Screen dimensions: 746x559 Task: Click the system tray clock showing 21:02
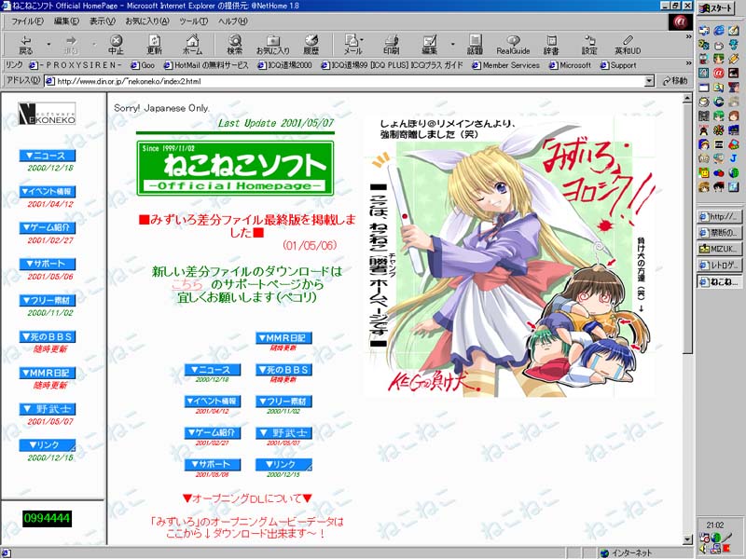pos(715,525)
